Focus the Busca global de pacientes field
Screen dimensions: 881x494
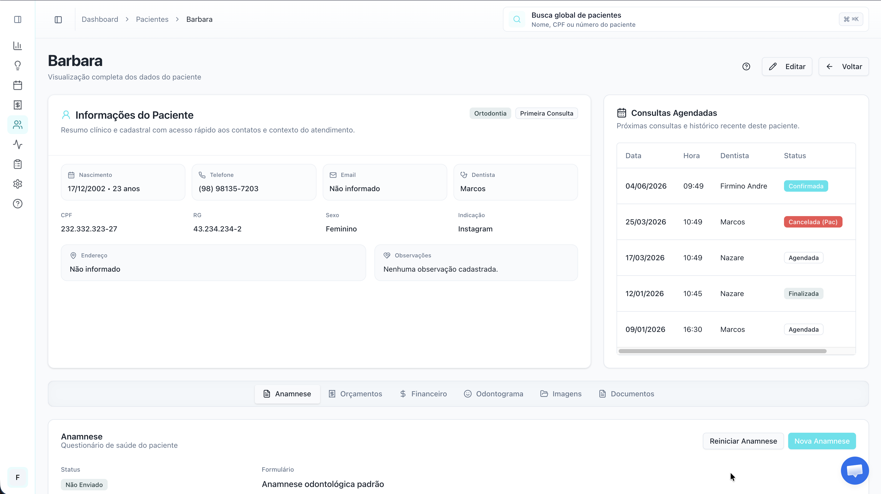(686, 19)
